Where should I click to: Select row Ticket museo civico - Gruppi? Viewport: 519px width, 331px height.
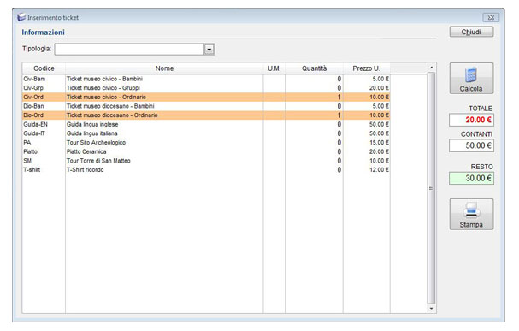206,88
